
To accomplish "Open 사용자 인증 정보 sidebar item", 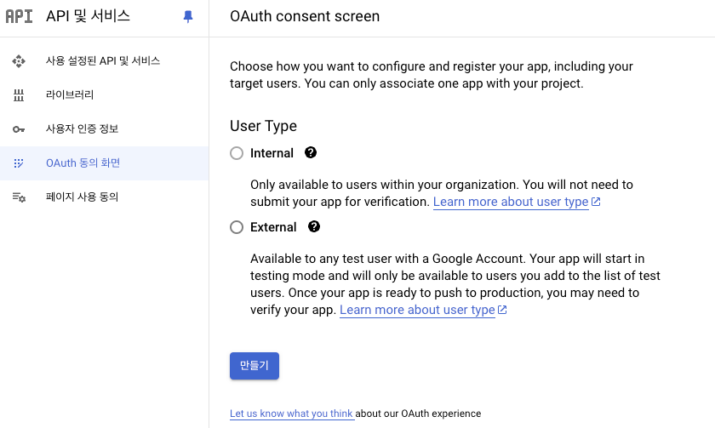I will [105, 129].
